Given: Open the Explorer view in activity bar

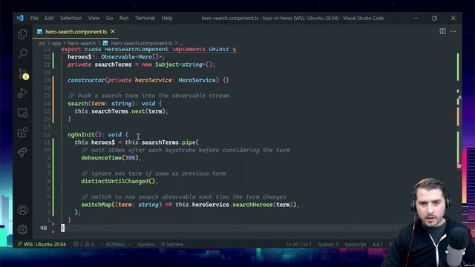Looking at the screenshot, I should coord(22,34).
